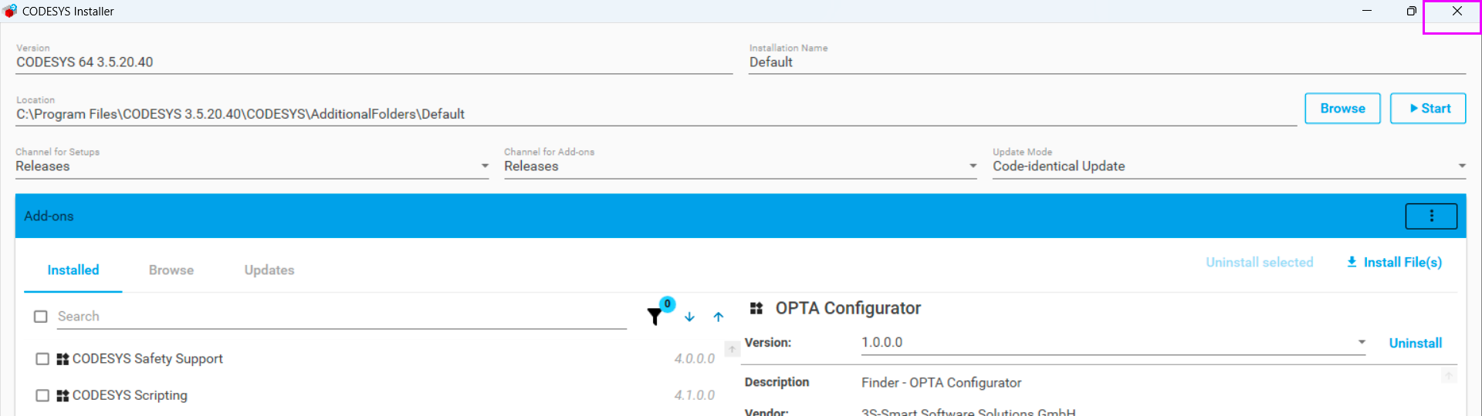1482x416 pixels.
Task: Open the add-on filter funnel
Action: click(655, 316)
